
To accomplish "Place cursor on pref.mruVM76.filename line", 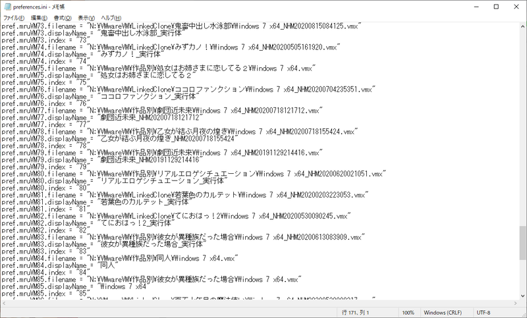I will click(188, 90).
